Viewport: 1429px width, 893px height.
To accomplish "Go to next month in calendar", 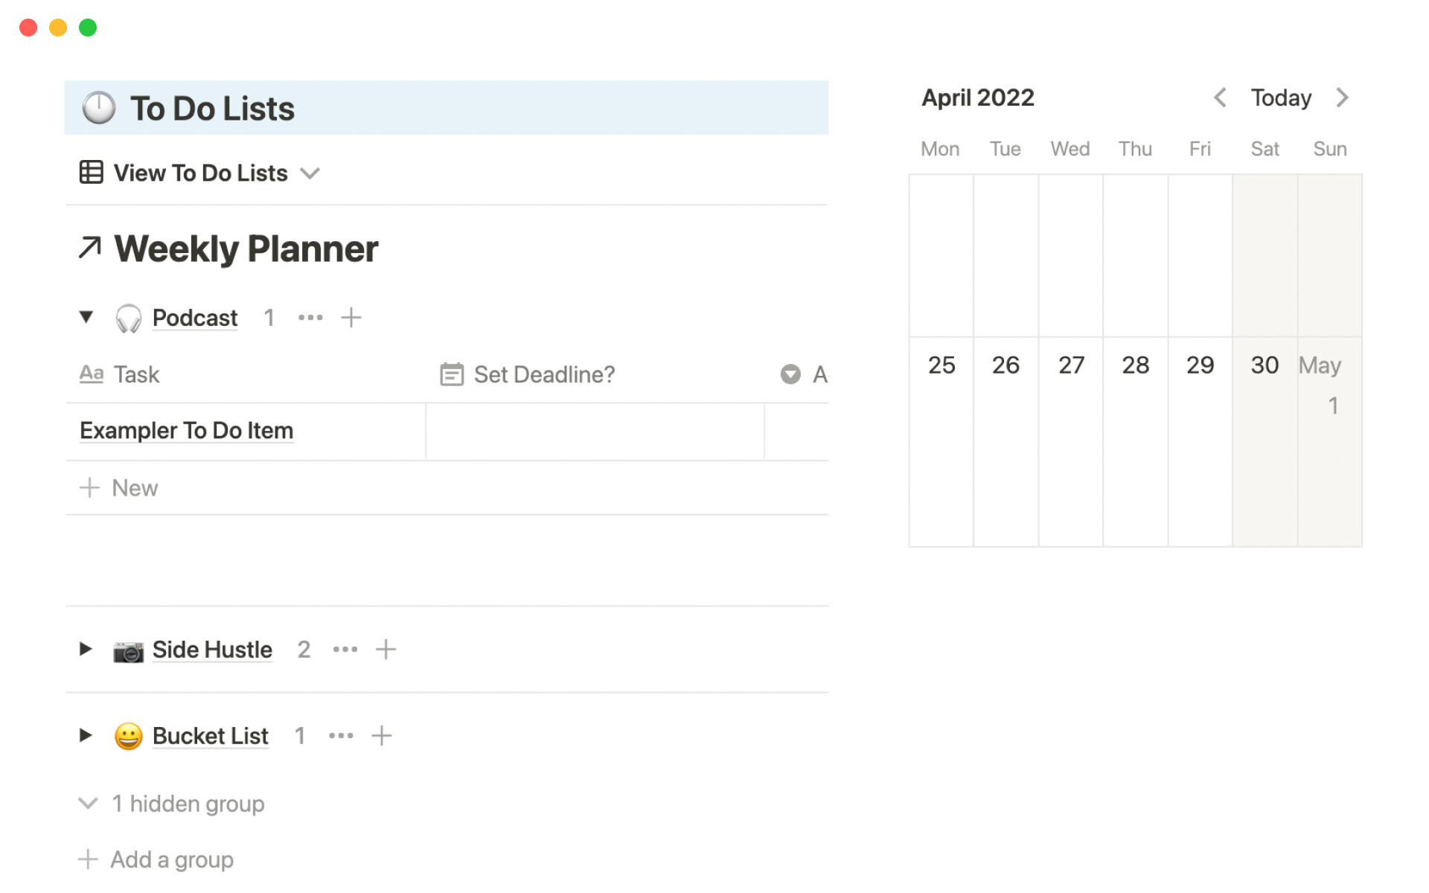I will coord(1342,97).
